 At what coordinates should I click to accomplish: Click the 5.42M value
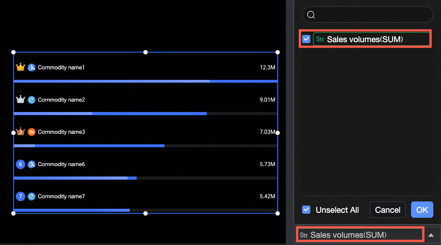click(268, 196)
